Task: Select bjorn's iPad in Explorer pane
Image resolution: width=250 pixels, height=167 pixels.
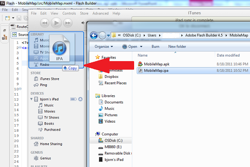Action: [x=114, y=160]
